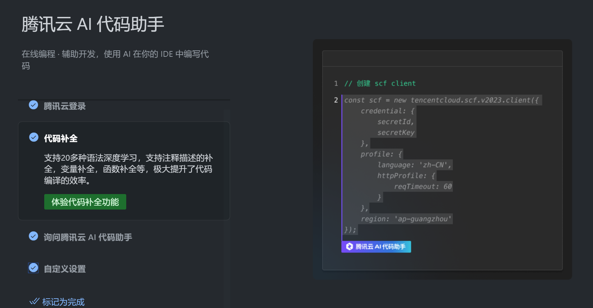Click the steps list vertical scrollbar
Image resolution: width=593 pixels, height=308 pixels.
[x=227, y=208]
